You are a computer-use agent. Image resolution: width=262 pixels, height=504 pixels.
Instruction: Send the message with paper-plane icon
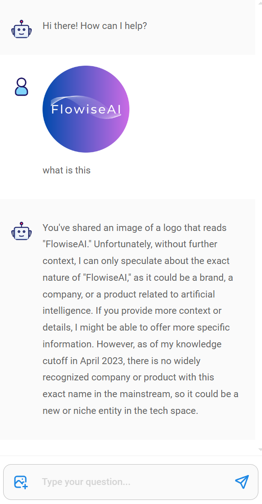coord(242,481)
